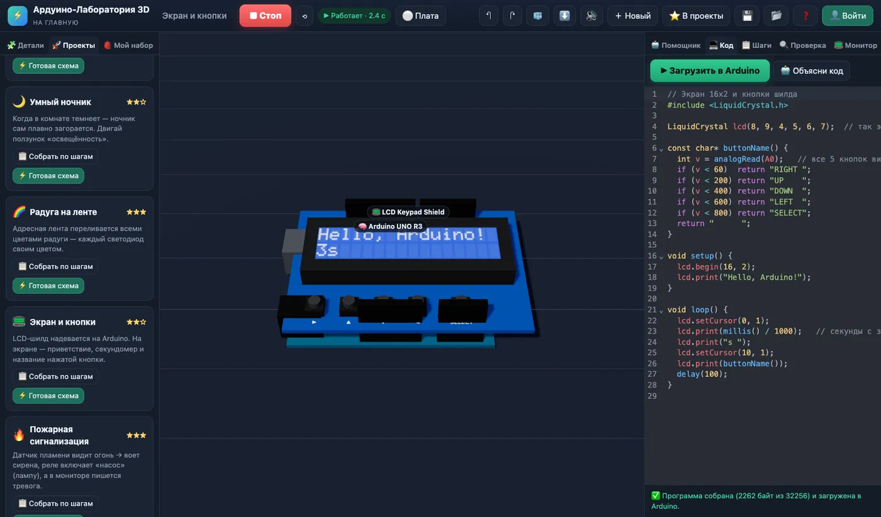Load Готовая схема for Умный ночник

48,176
